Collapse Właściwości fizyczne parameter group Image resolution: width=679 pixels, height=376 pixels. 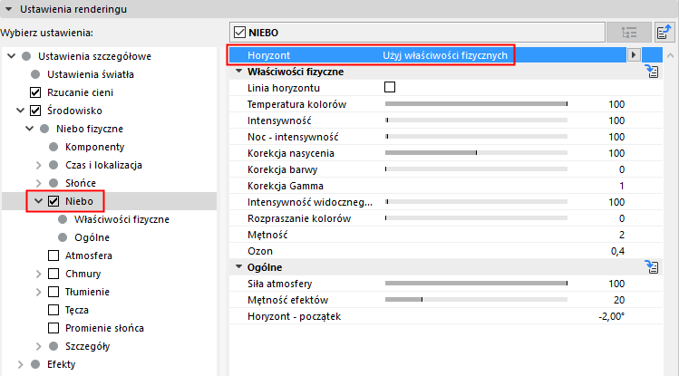tap(238, 71)
